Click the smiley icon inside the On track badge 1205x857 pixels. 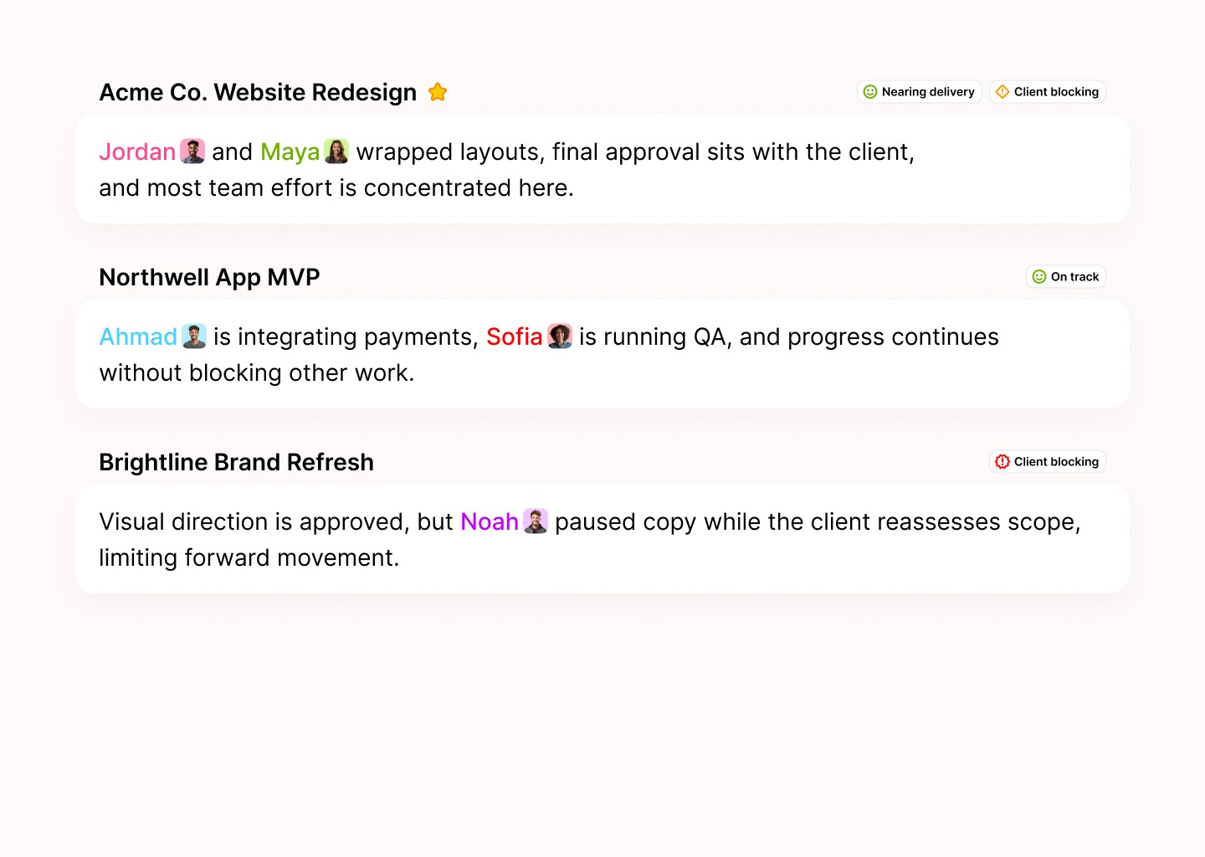pos(1038,276)
